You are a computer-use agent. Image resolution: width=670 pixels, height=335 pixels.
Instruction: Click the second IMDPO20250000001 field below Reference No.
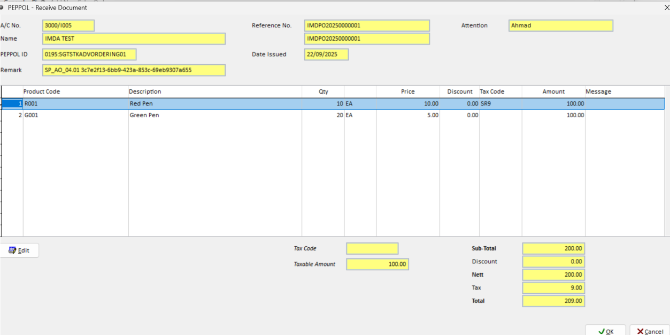click(x=367, y=39)
